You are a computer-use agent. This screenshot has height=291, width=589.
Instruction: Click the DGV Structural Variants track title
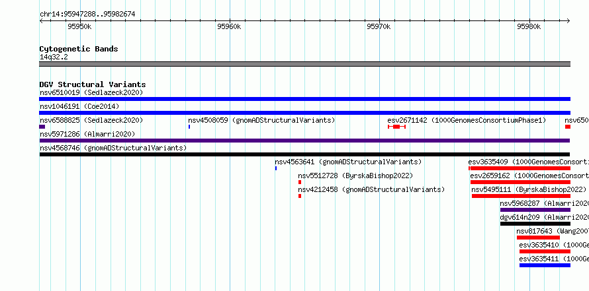point(93,84)
